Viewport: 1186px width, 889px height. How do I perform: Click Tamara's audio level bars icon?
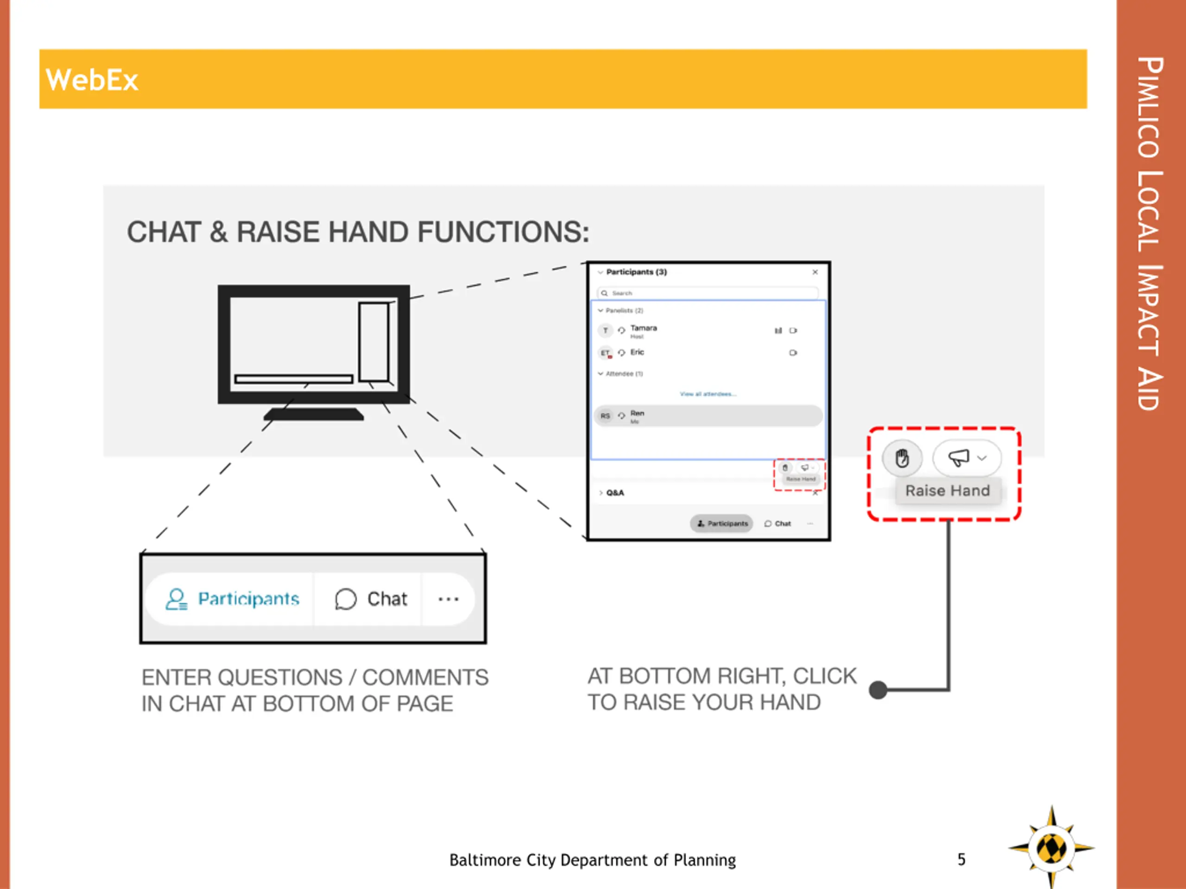coord(778,331)
